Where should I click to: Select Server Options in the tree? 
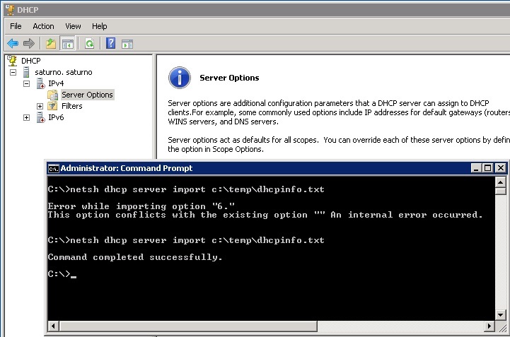[86, 95]
